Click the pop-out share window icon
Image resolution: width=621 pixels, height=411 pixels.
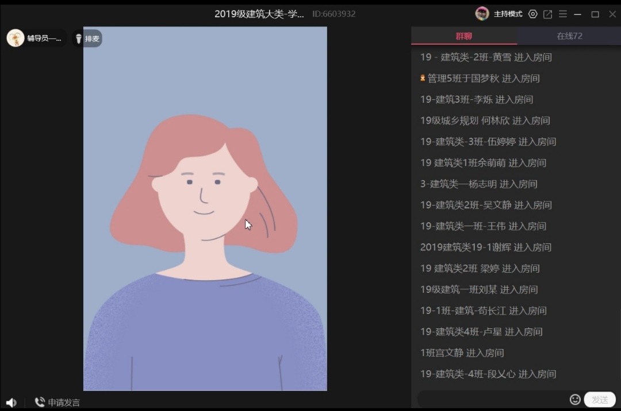(548, 14)
